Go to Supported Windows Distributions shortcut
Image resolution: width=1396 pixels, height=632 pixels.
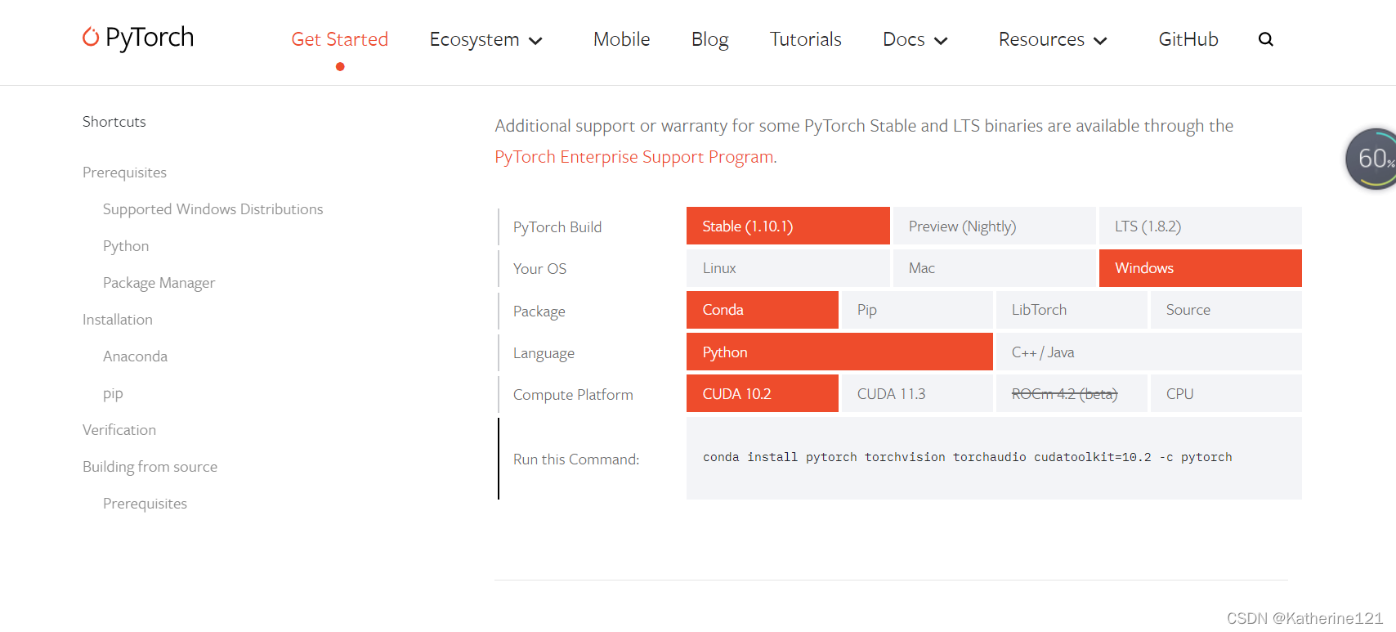(213, 209)
